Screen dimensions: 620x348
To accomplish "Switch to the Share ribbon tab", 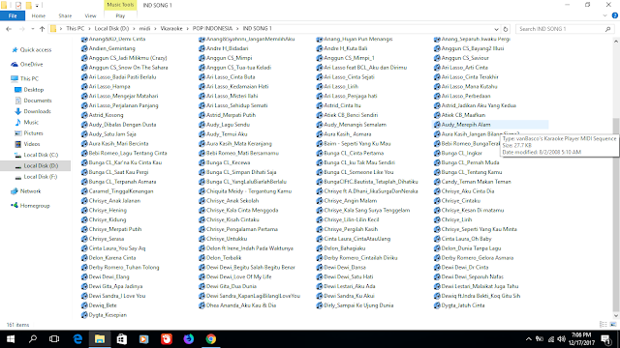I will 65,15.
